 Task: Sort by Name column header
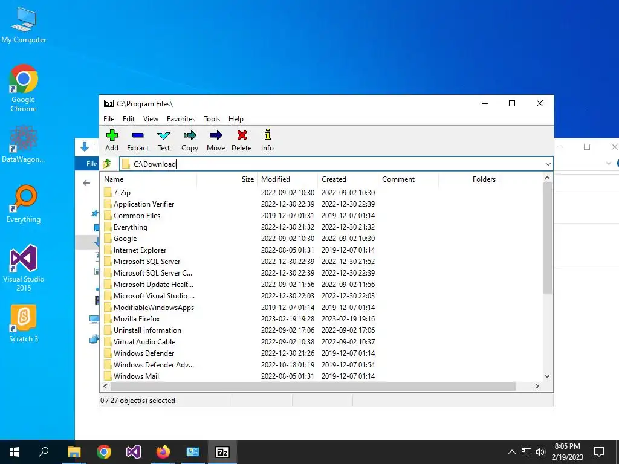149,179
